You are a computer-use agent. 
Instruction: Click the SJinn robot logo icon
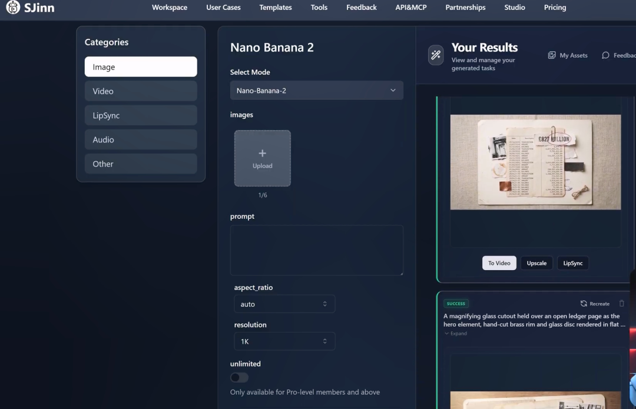pyautogui.click(x=12, y=7)
